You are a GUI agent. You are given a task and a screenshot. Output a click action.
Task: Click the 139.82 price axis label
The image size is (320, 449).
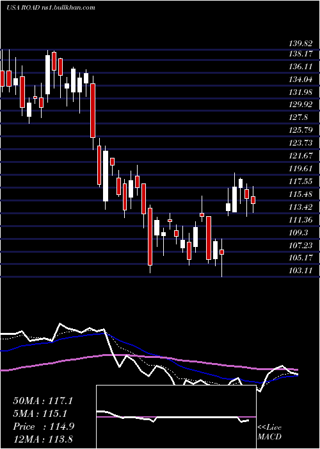301,44
